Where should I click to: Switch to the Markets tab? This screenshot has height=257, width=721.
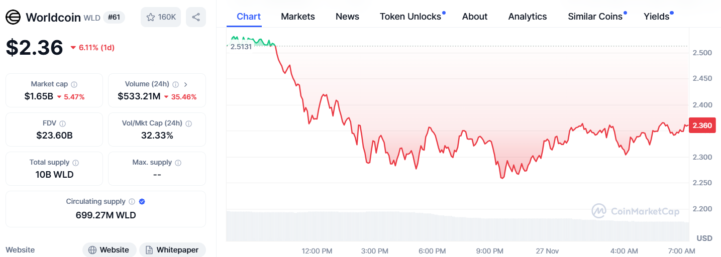[x=298, y=17]
